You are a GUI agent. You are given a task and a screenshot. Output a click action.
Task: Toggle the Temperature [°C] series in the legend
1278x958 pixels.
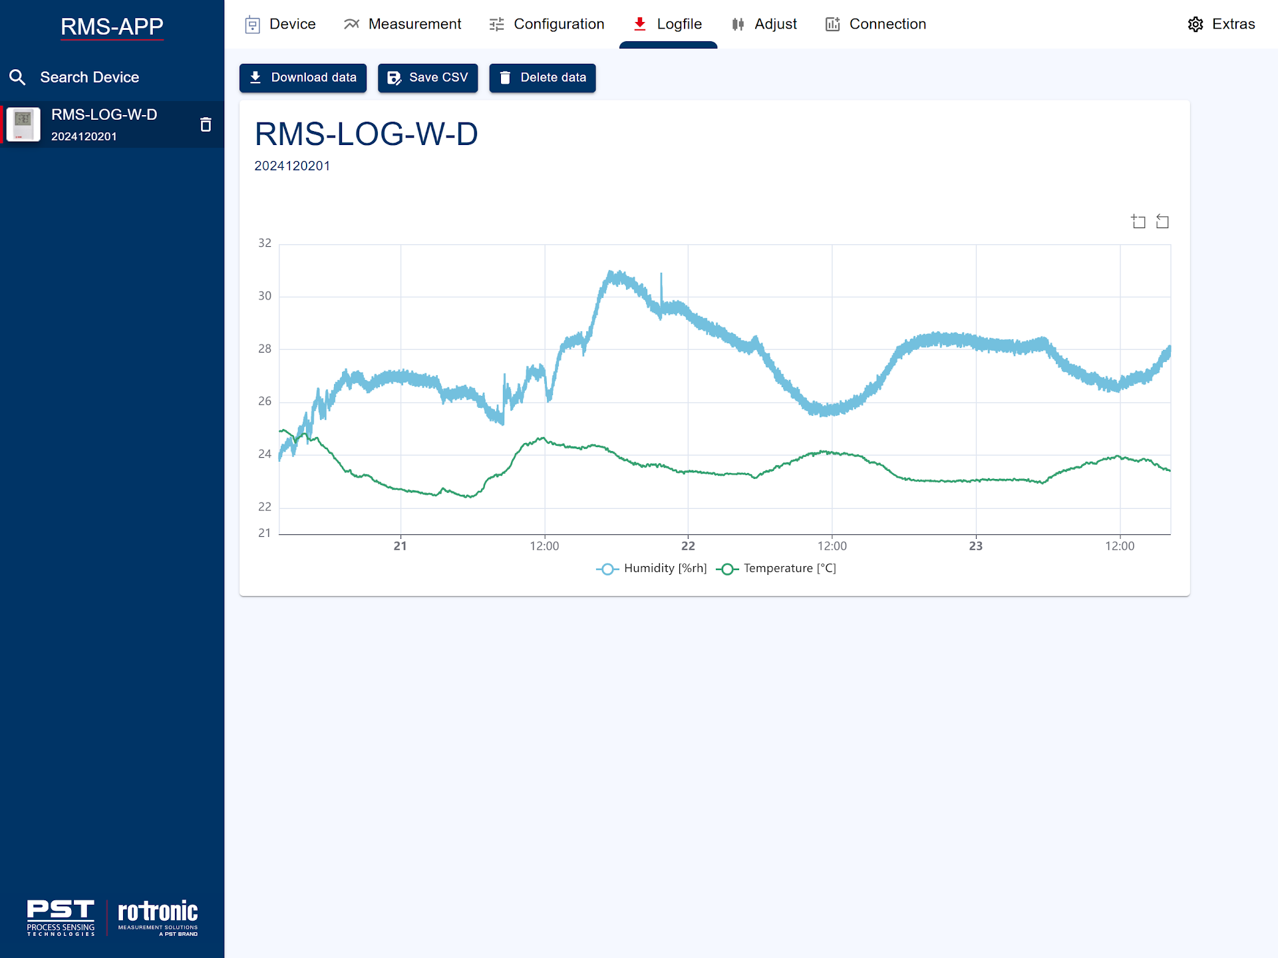(776, 569)
